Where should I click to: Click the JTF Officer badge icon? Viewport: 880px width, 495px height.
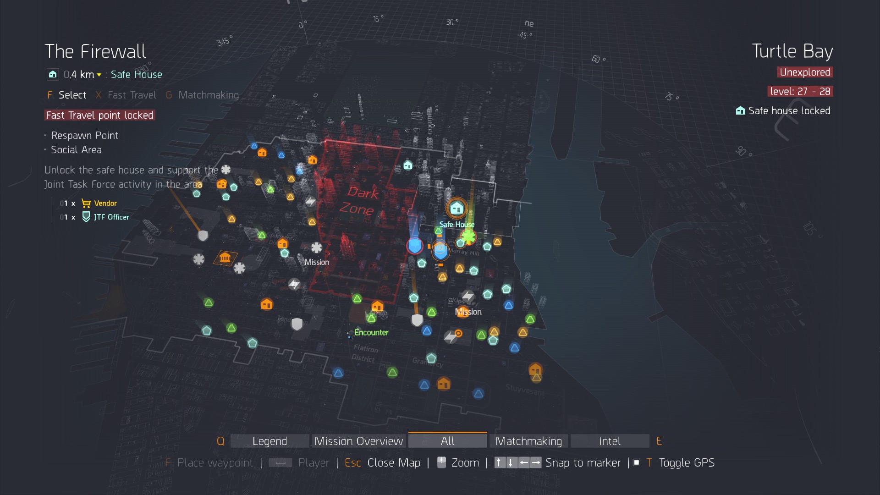click(86, 217)
